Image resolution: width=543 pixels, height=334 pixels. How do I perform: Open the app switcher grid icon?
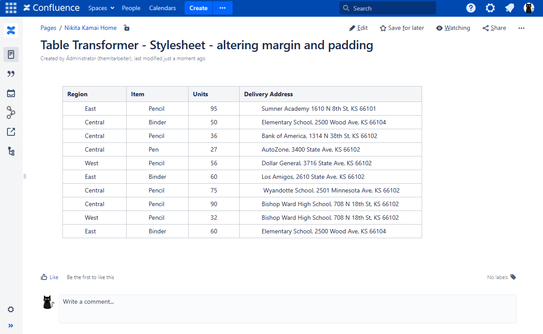11,8
